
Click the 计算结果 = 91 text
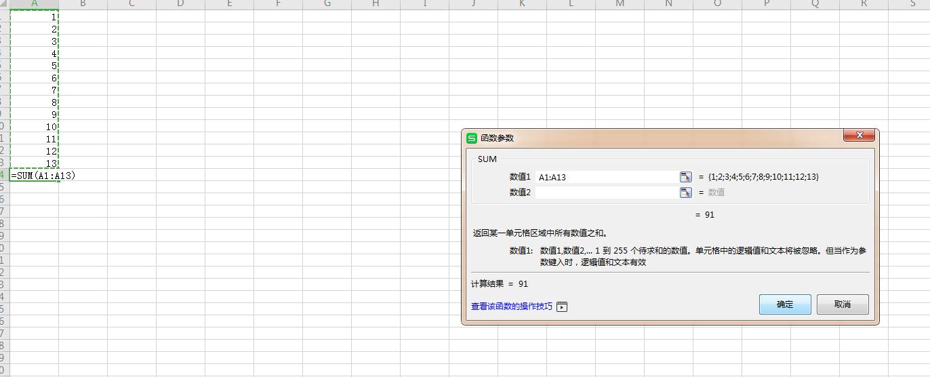[x=500, y=284]
